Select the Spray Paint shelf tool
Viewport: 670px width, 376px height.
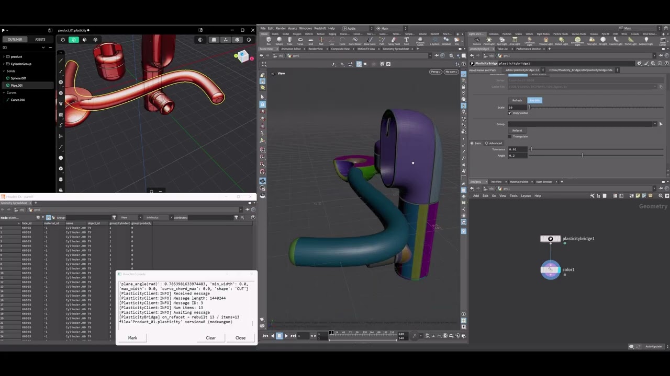(394, 40)
